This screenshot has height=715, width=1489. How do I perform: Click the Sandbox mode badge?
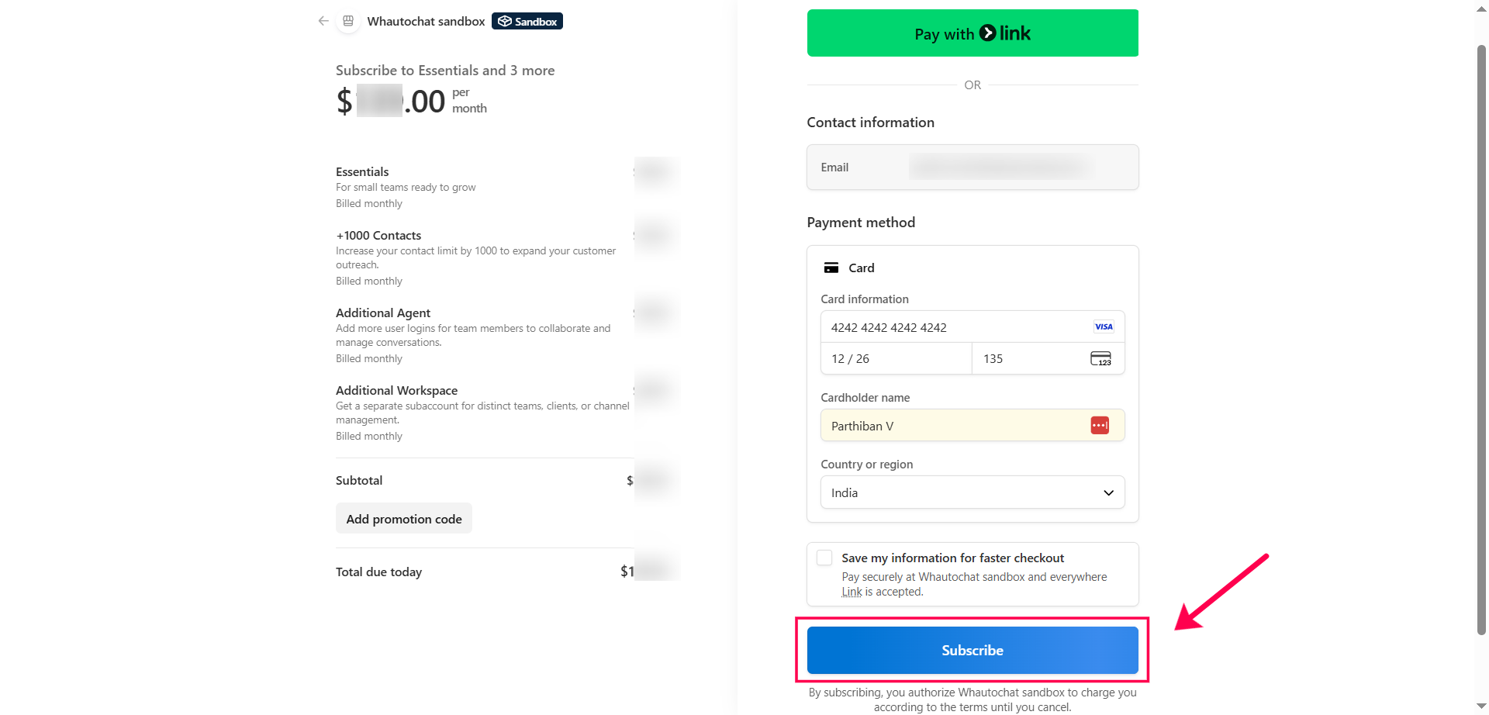tap(527, 21)
